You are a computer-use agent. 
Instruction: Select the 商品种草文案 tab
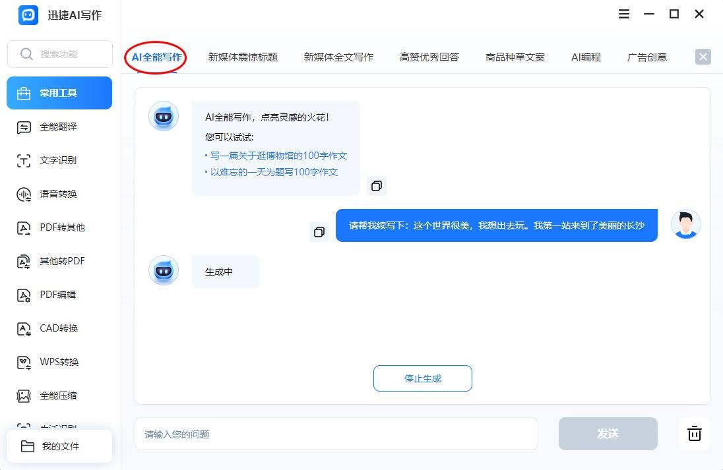[x=515, y=57]
